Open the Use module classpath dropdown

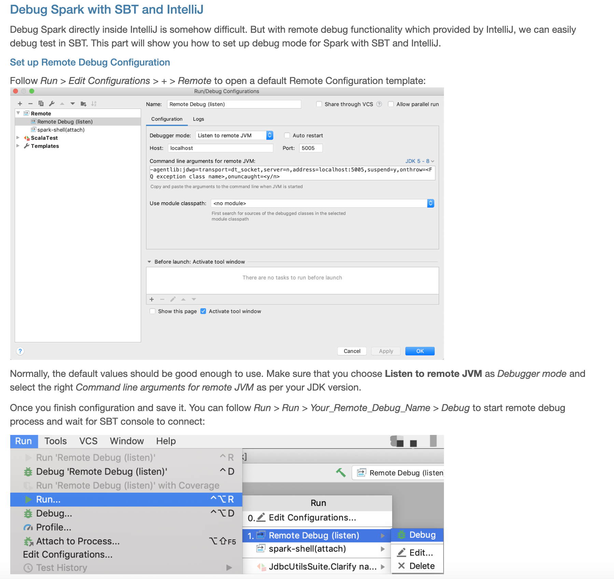point(322,203)
